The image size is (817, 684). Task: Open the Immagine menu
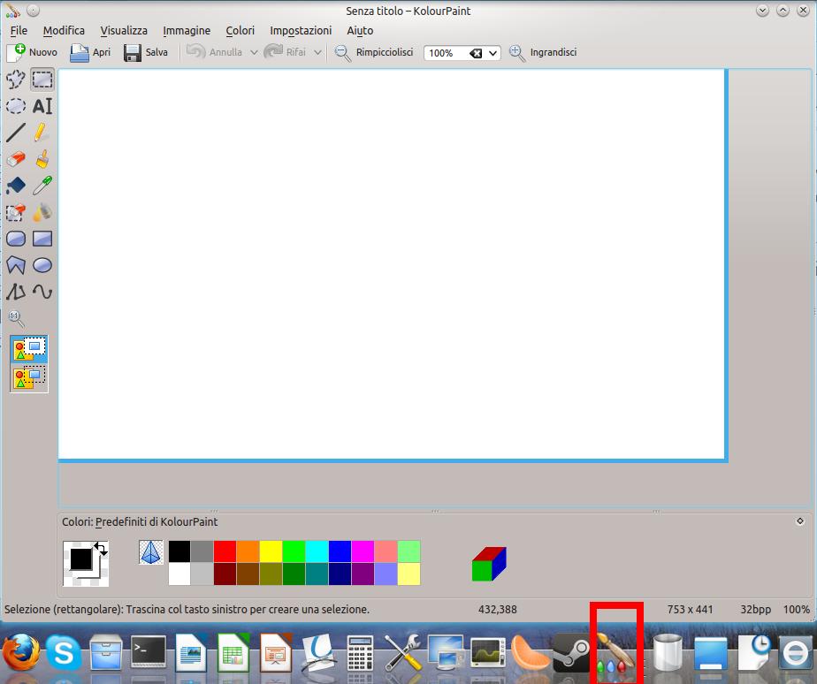[186, 30]
